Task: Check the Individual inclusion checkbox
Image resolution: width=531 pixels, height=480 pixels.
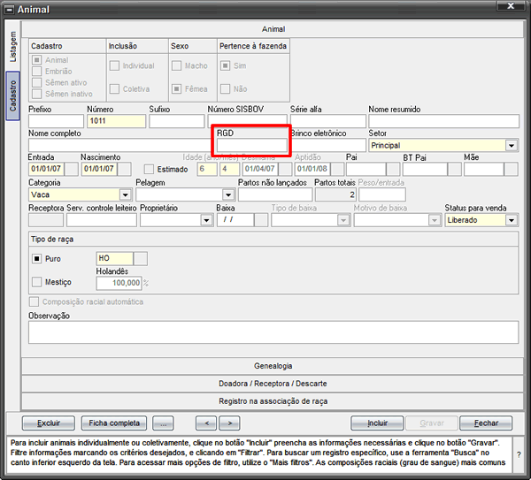Action: (x=114, y=65)
